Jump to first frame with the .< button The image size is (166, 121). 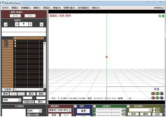[x=6, y=24]
